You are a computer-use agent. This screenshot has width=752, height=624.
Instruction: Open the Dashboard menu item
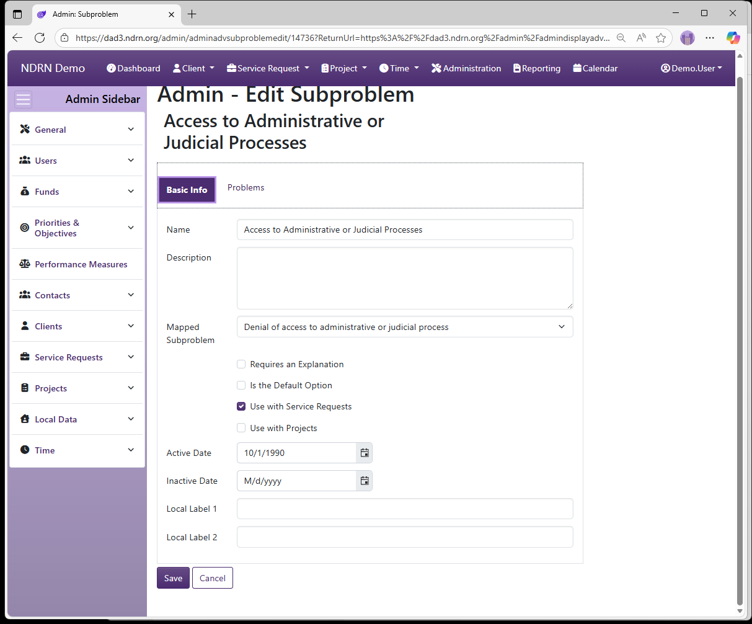133,68
